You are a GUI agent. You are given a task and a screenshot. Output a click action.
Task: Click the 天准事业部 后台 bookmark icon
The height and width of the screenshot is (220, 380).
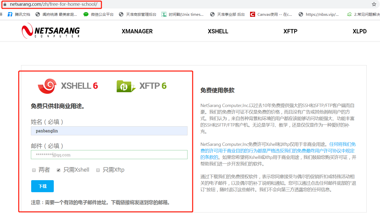coord(212,14)
